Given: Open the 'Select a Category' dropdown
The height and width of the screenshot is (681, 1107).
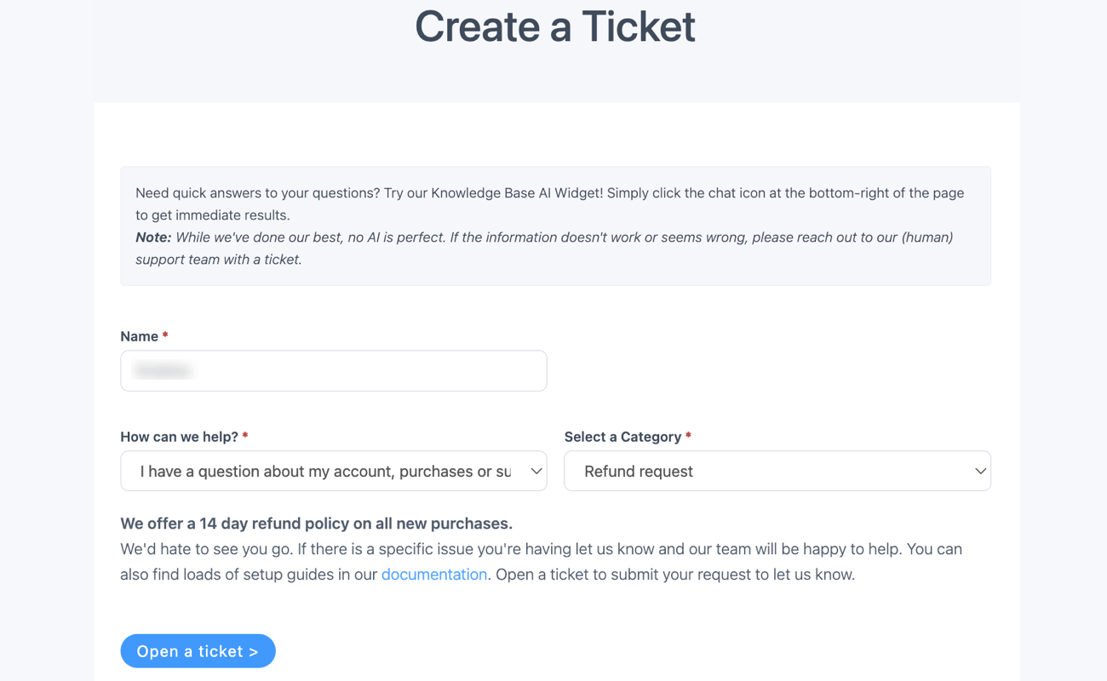Looking at the screenshot, I should 777,471.
